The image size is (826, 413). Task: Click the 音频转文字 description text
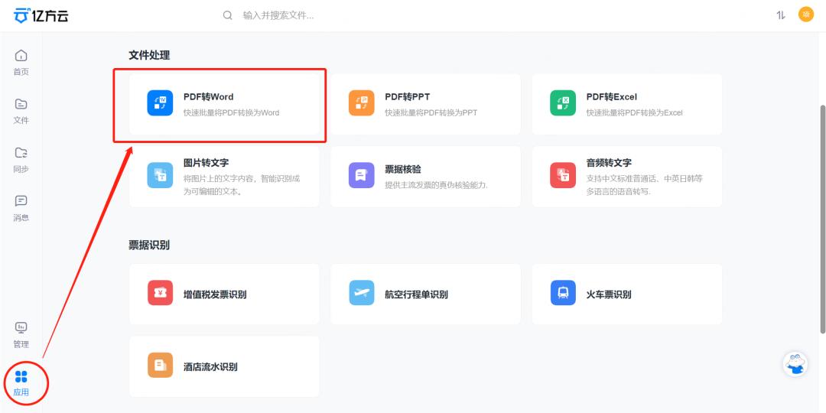(644, 185)
